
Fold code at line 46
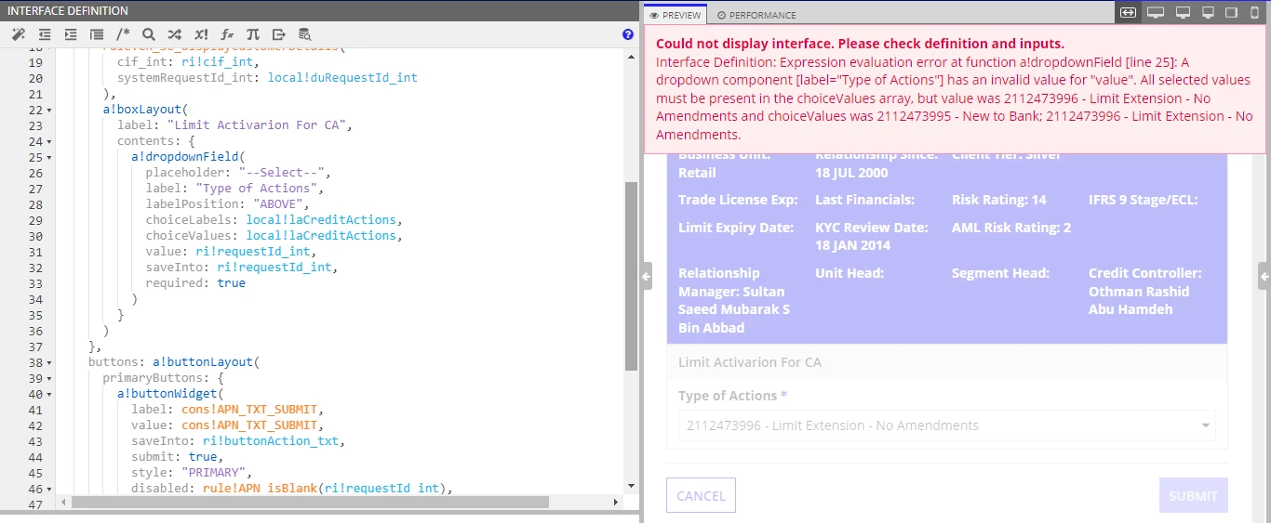tap(49, 489)
